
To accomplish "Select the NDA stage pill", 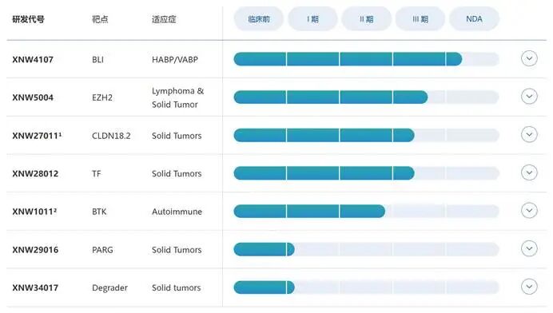I will coord(475,19).
